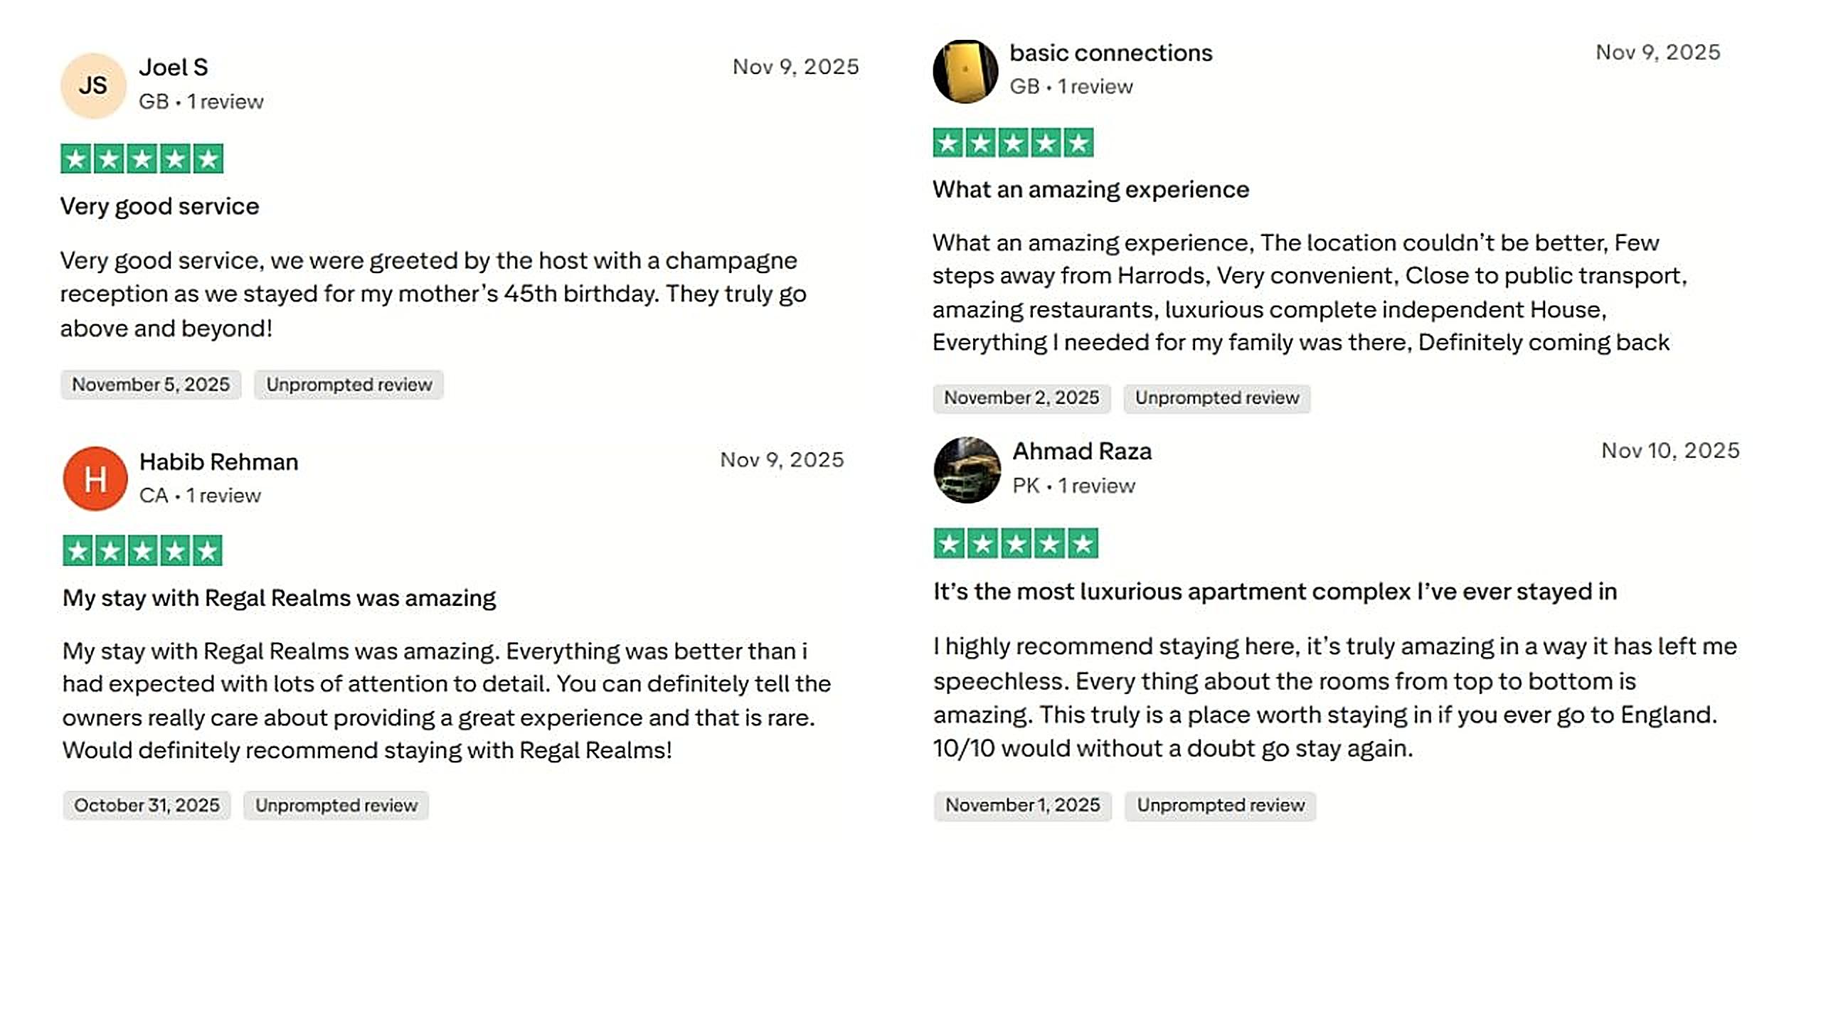Click the 'Nov 10, 2025' posted date
Viewport: 1821px width, 1024px height.
[x=1670, y=451]
